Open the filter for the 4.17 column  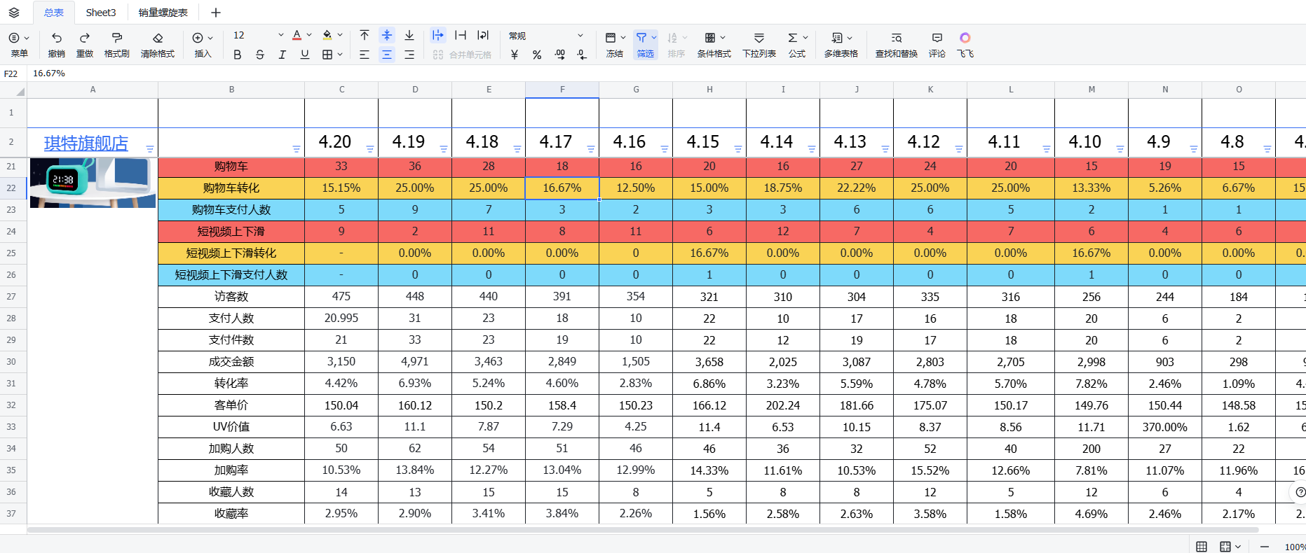(x=591, y=149)
